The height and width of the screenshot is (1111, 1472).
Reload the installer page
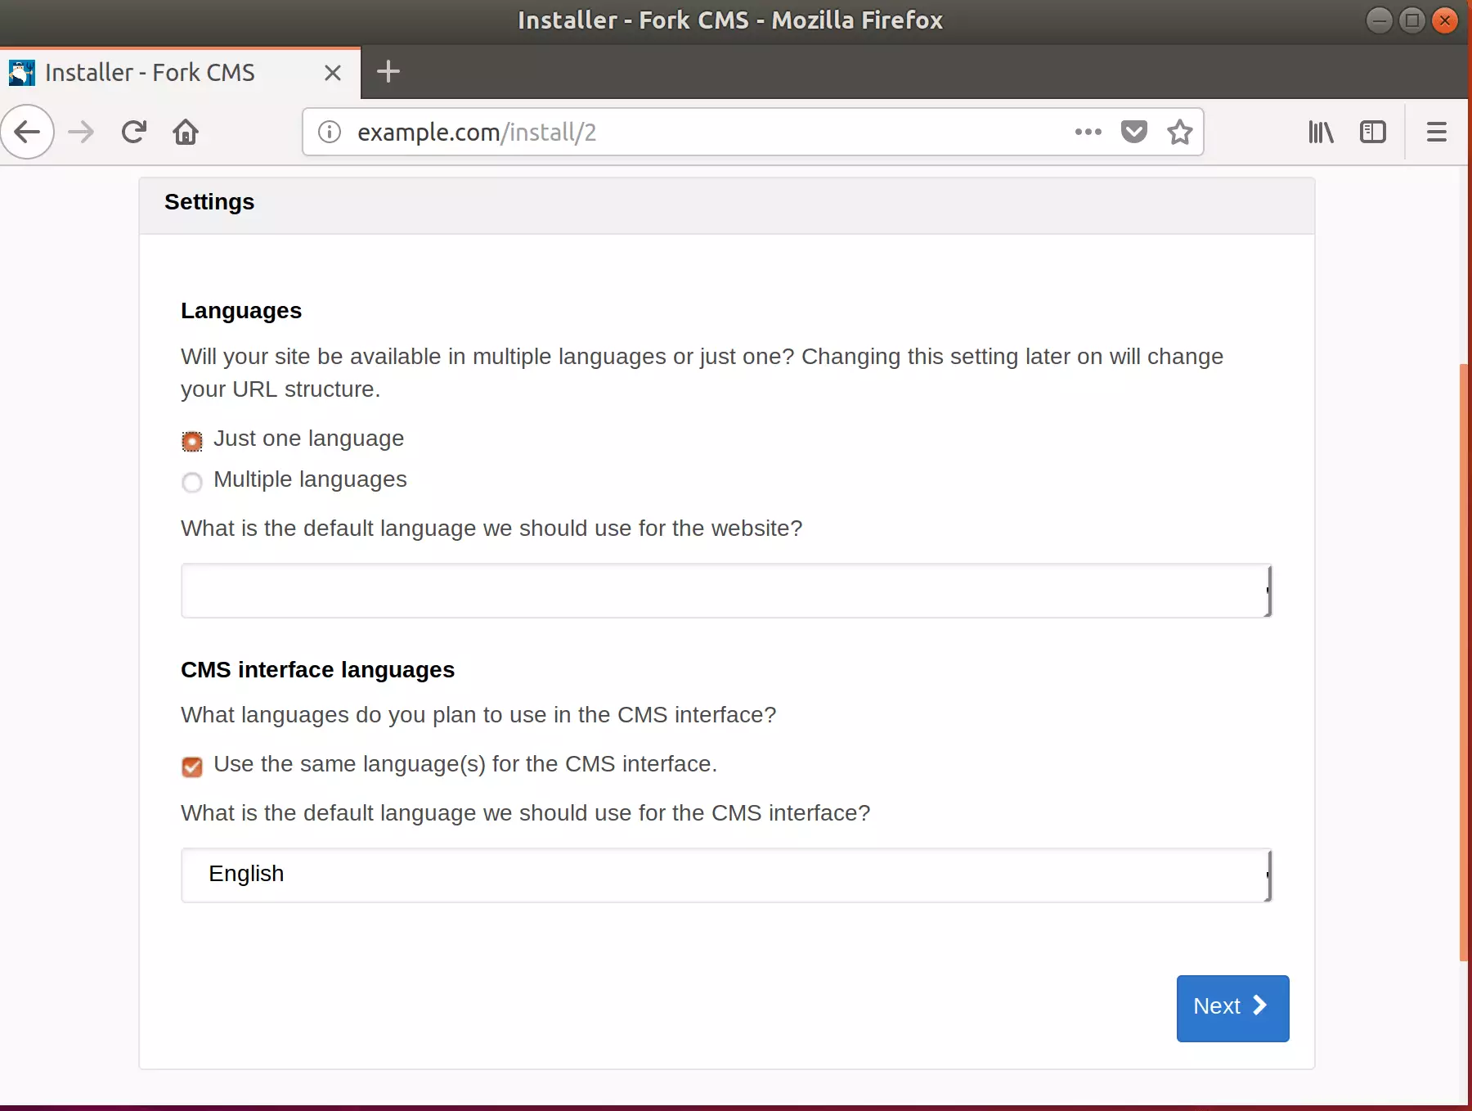coord(133,132)
